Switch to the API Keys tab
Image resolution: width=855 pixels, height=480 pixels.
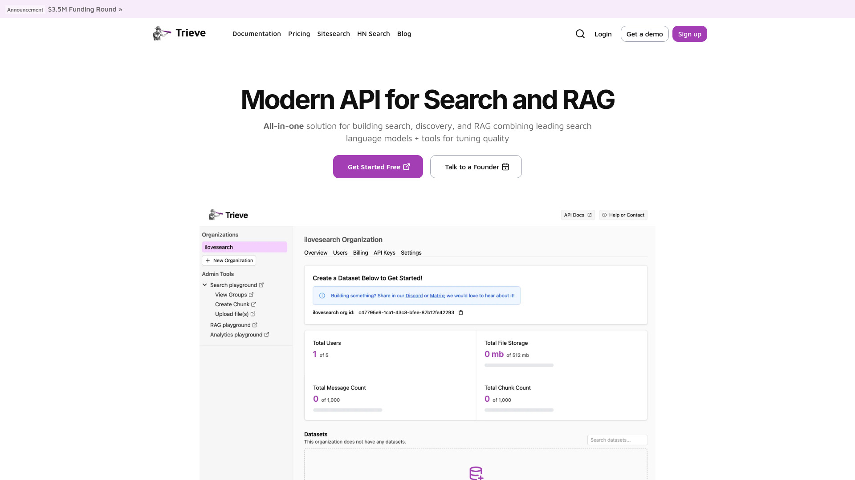384,252
